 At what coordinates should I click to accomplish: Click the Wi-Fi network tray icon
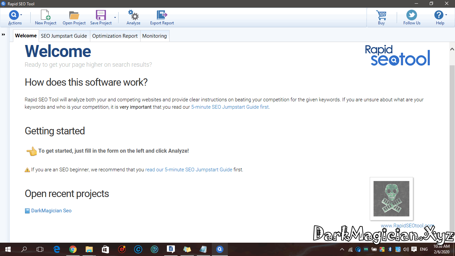point(350,249)
